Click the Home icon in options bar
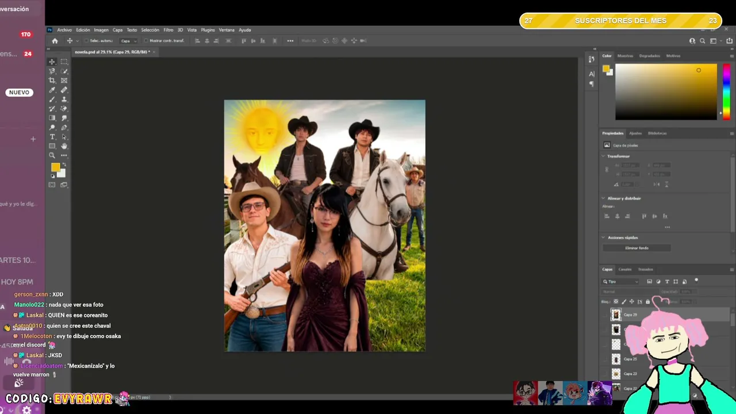The image size is (736, 414). coord(55,41)
